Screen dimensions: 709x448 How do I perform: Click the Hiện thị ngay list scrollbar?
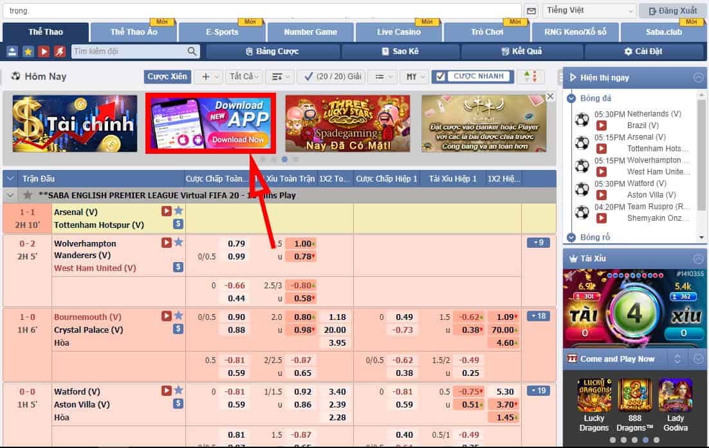coord(701,154)
